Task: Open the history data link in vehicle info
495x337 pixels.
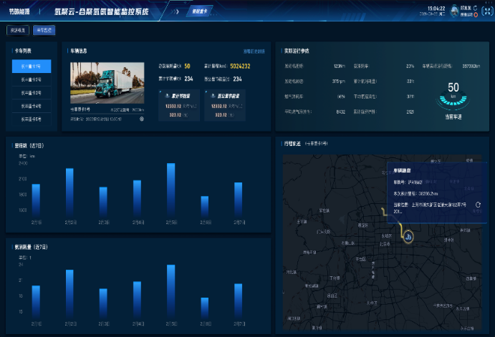Action: pos(254,52)
